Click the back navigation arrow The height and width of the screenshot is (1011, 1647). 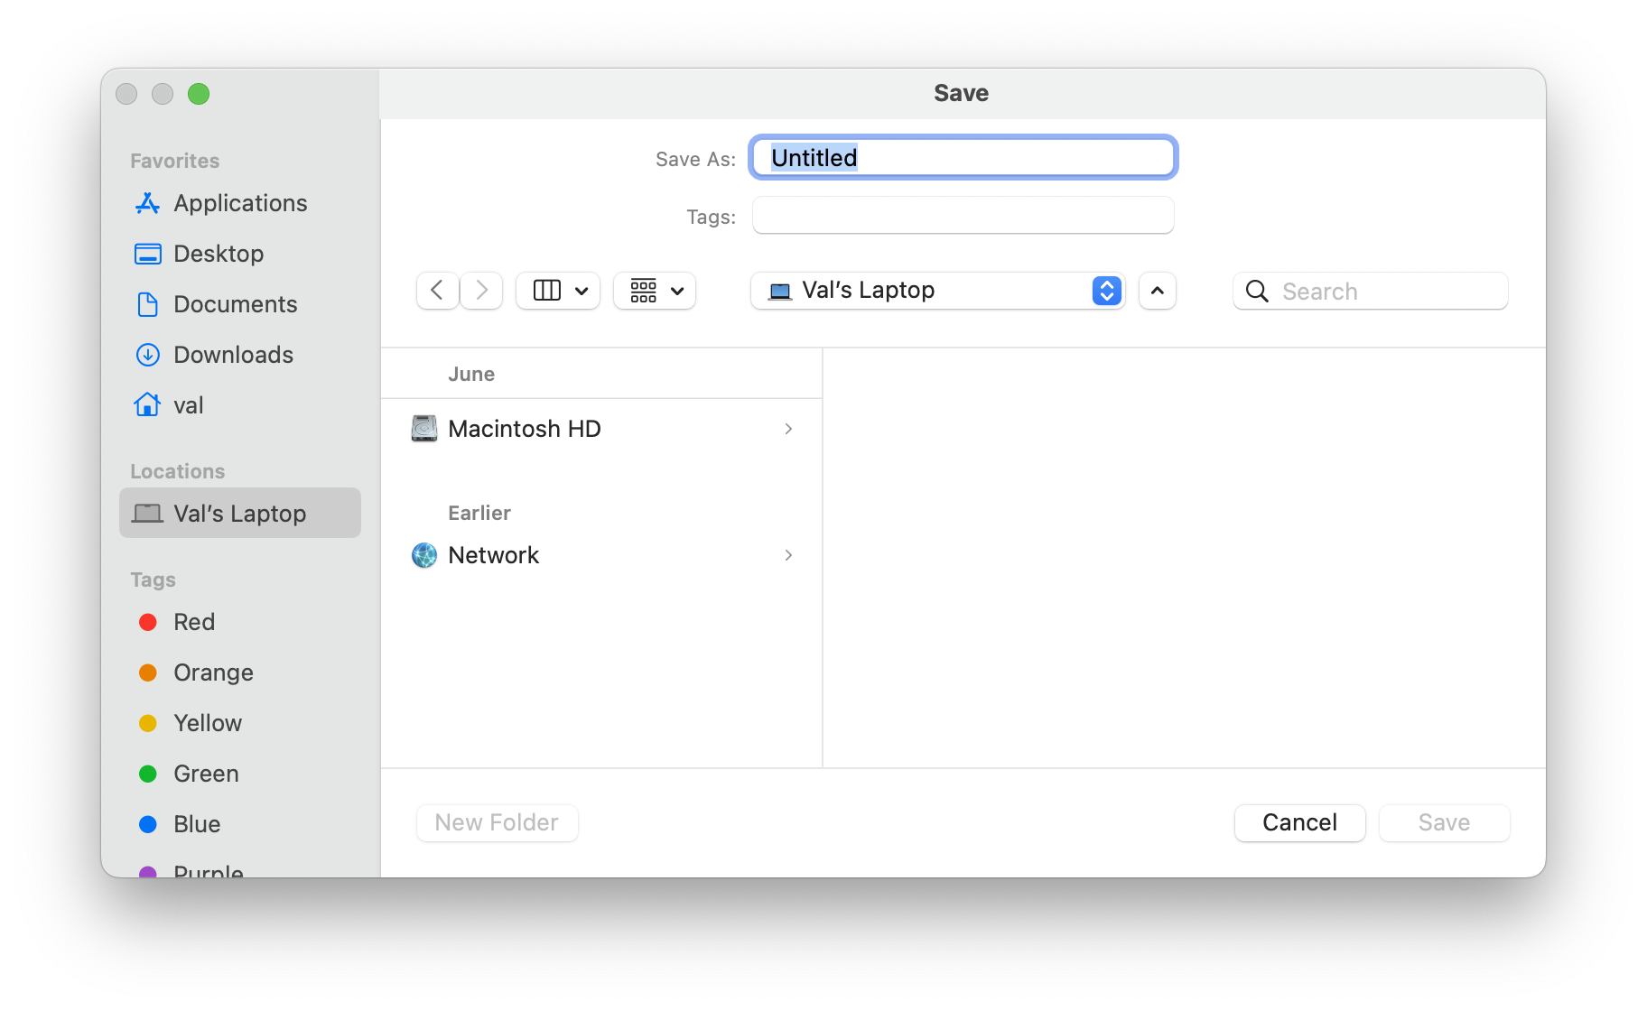click(437, 291)
